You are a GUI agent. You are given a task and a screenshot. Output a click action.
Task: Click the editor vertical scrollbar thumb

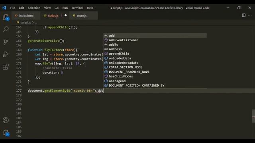(x=253, y=116)
